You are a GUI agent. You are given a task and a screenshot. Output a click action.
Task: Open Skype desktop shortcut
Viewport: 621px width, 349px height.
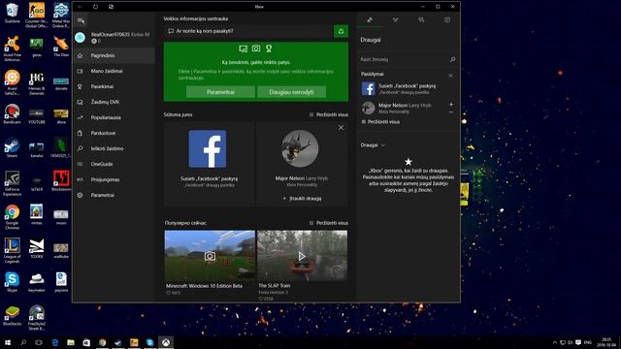(x=12, y=282)
